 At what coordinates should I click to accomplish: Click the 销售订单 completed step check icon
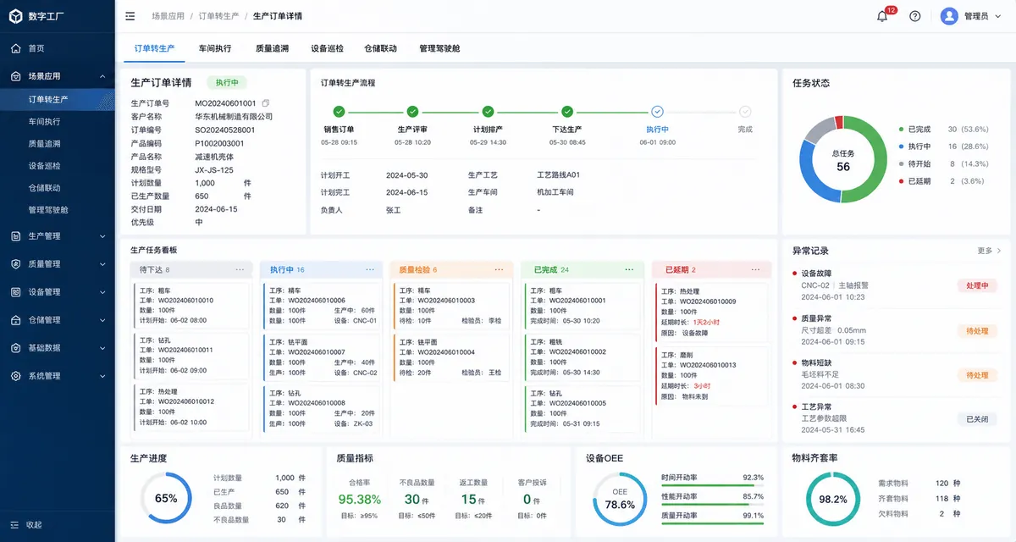pos(339,111)
